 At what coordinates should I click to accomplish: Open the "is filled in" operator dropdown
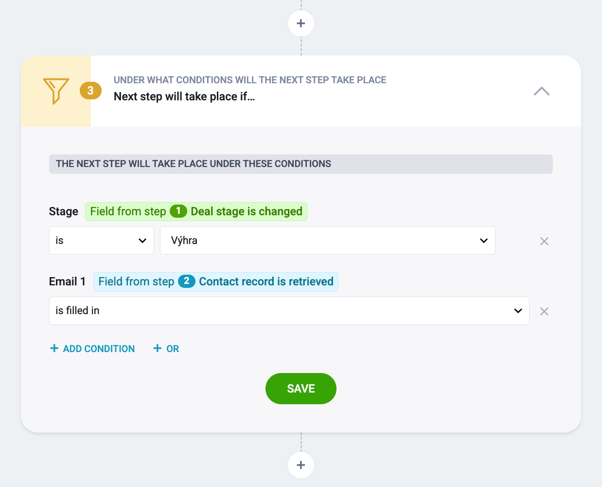[x=289, y=311]
